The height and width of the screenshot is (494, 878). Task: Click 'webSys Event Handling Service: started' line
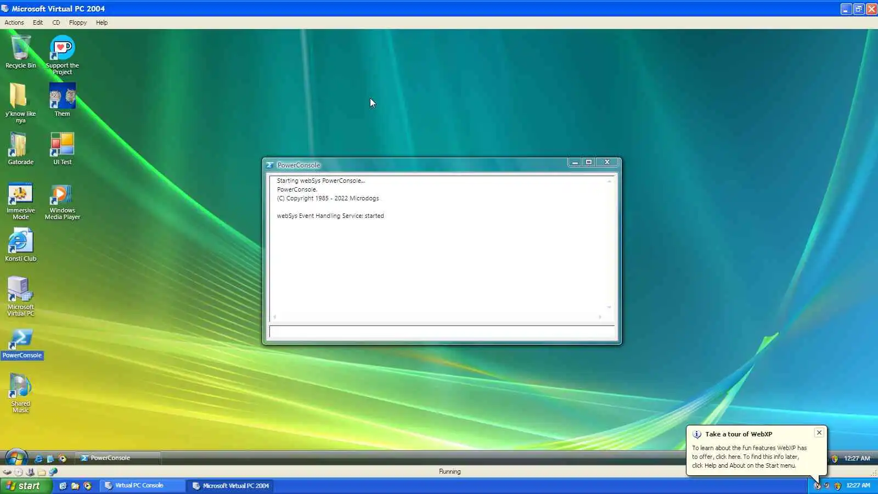(x=330, y=216)
